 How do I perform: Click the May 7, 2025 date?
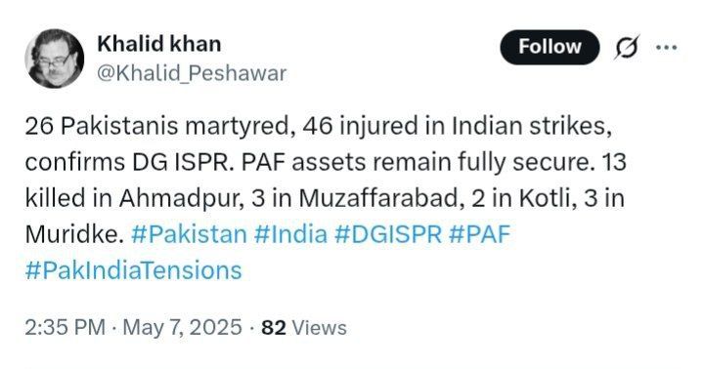tap(182, 327)
